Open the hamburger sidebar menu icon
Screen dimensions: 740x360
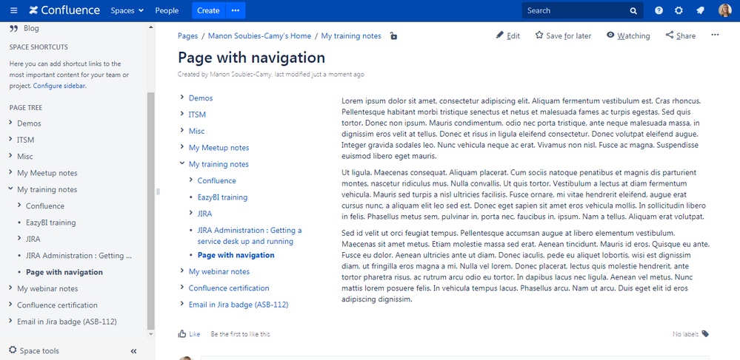point(13,10)
